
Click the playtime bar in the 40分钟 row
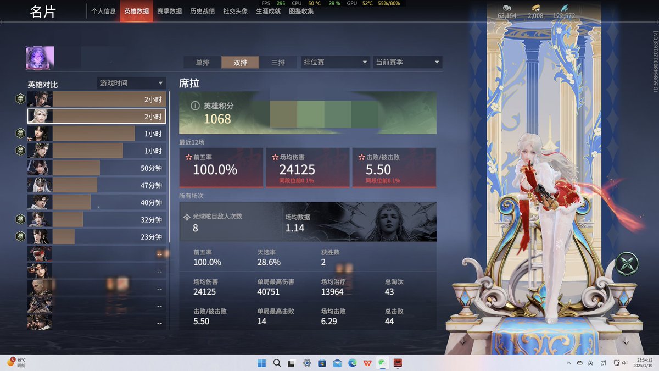[71, 202]
